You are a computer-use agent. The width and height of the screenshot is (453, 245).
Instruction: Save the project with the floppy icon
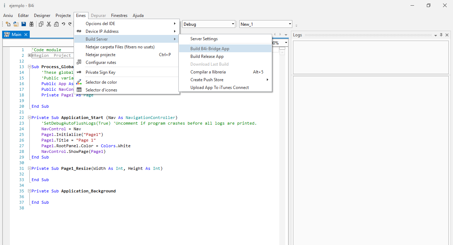coord(24,24)
